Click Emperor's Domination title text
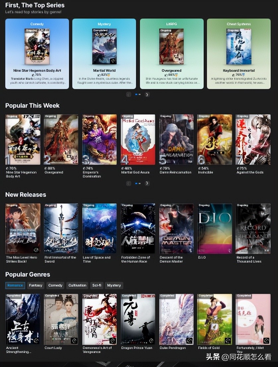The width and height of the screenshot is (278, 367). coord(92,174)
